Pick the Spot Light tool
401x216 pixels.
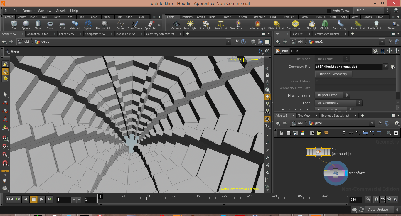click(x=205, y=25)
